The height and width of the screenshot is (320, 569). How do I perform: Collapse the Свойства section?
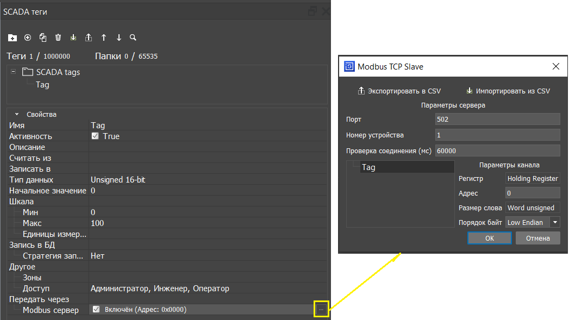[x=17, y=115]
